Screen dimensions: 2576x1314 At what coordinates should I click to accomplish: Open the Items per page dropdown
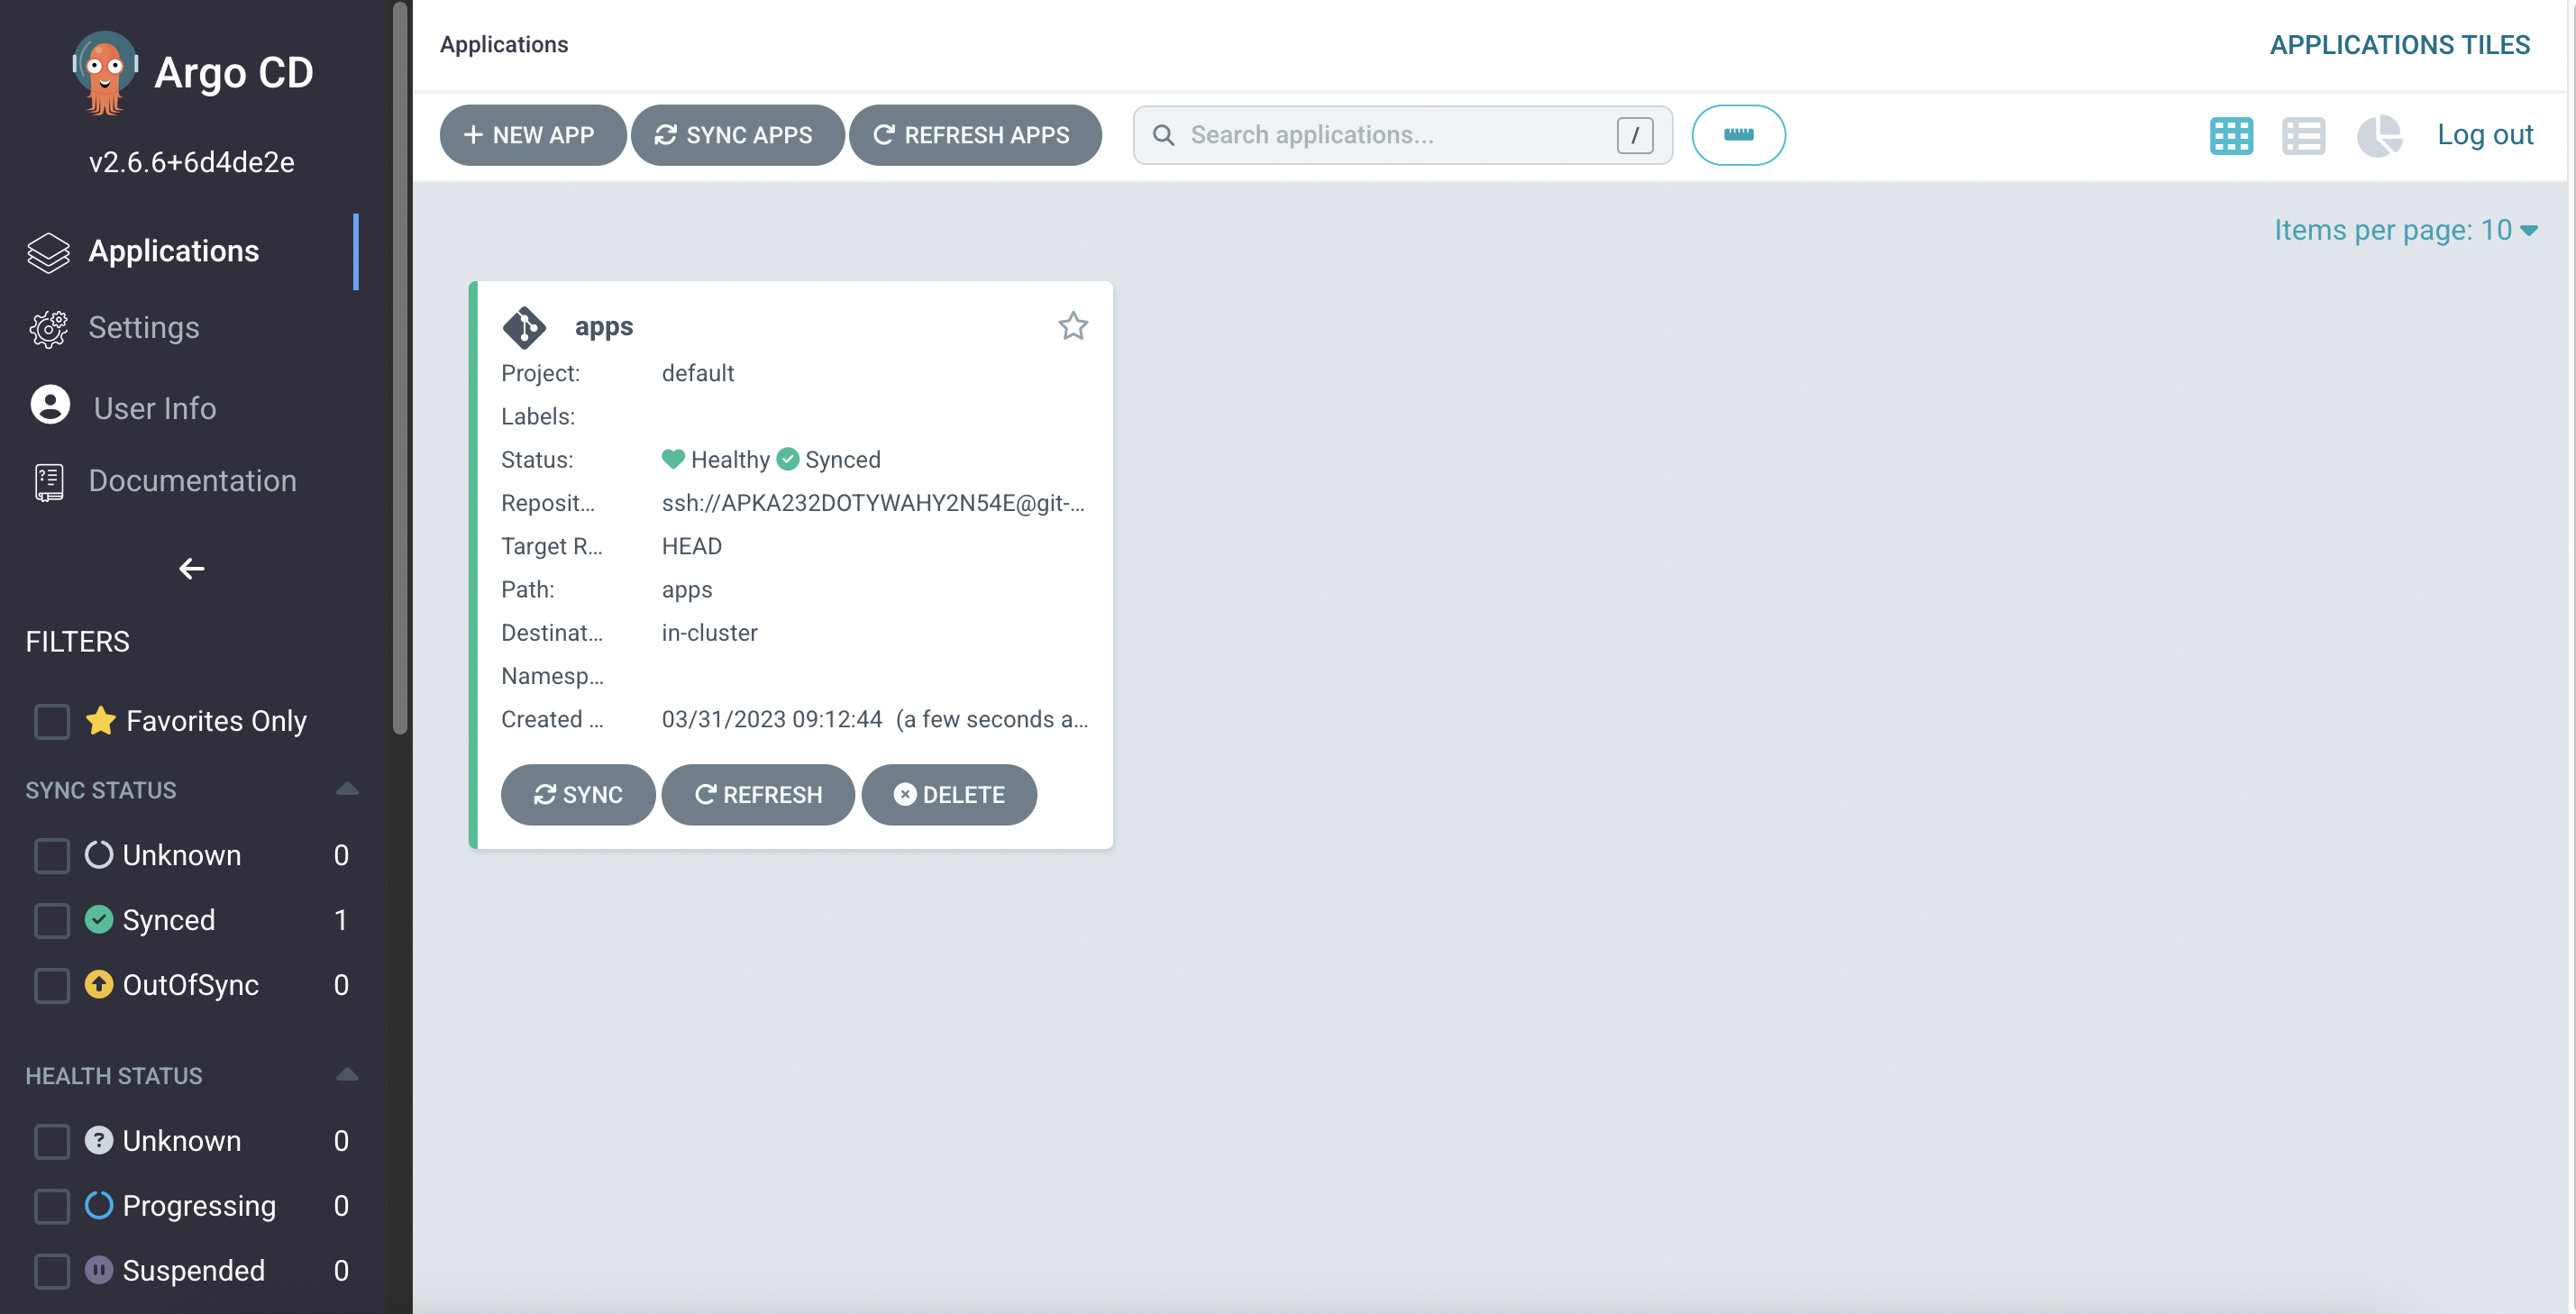pyautogui.click(x=2403, y=228)
